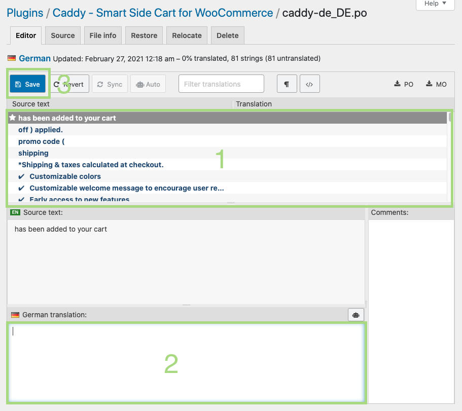Select the 'Customizable welcome message' string

[228, 188]
